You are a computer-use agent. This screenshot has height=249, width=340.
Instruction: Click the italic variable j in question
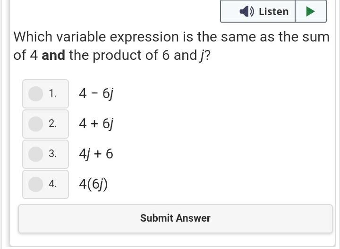pyautogui.click(x=202, y=56)
